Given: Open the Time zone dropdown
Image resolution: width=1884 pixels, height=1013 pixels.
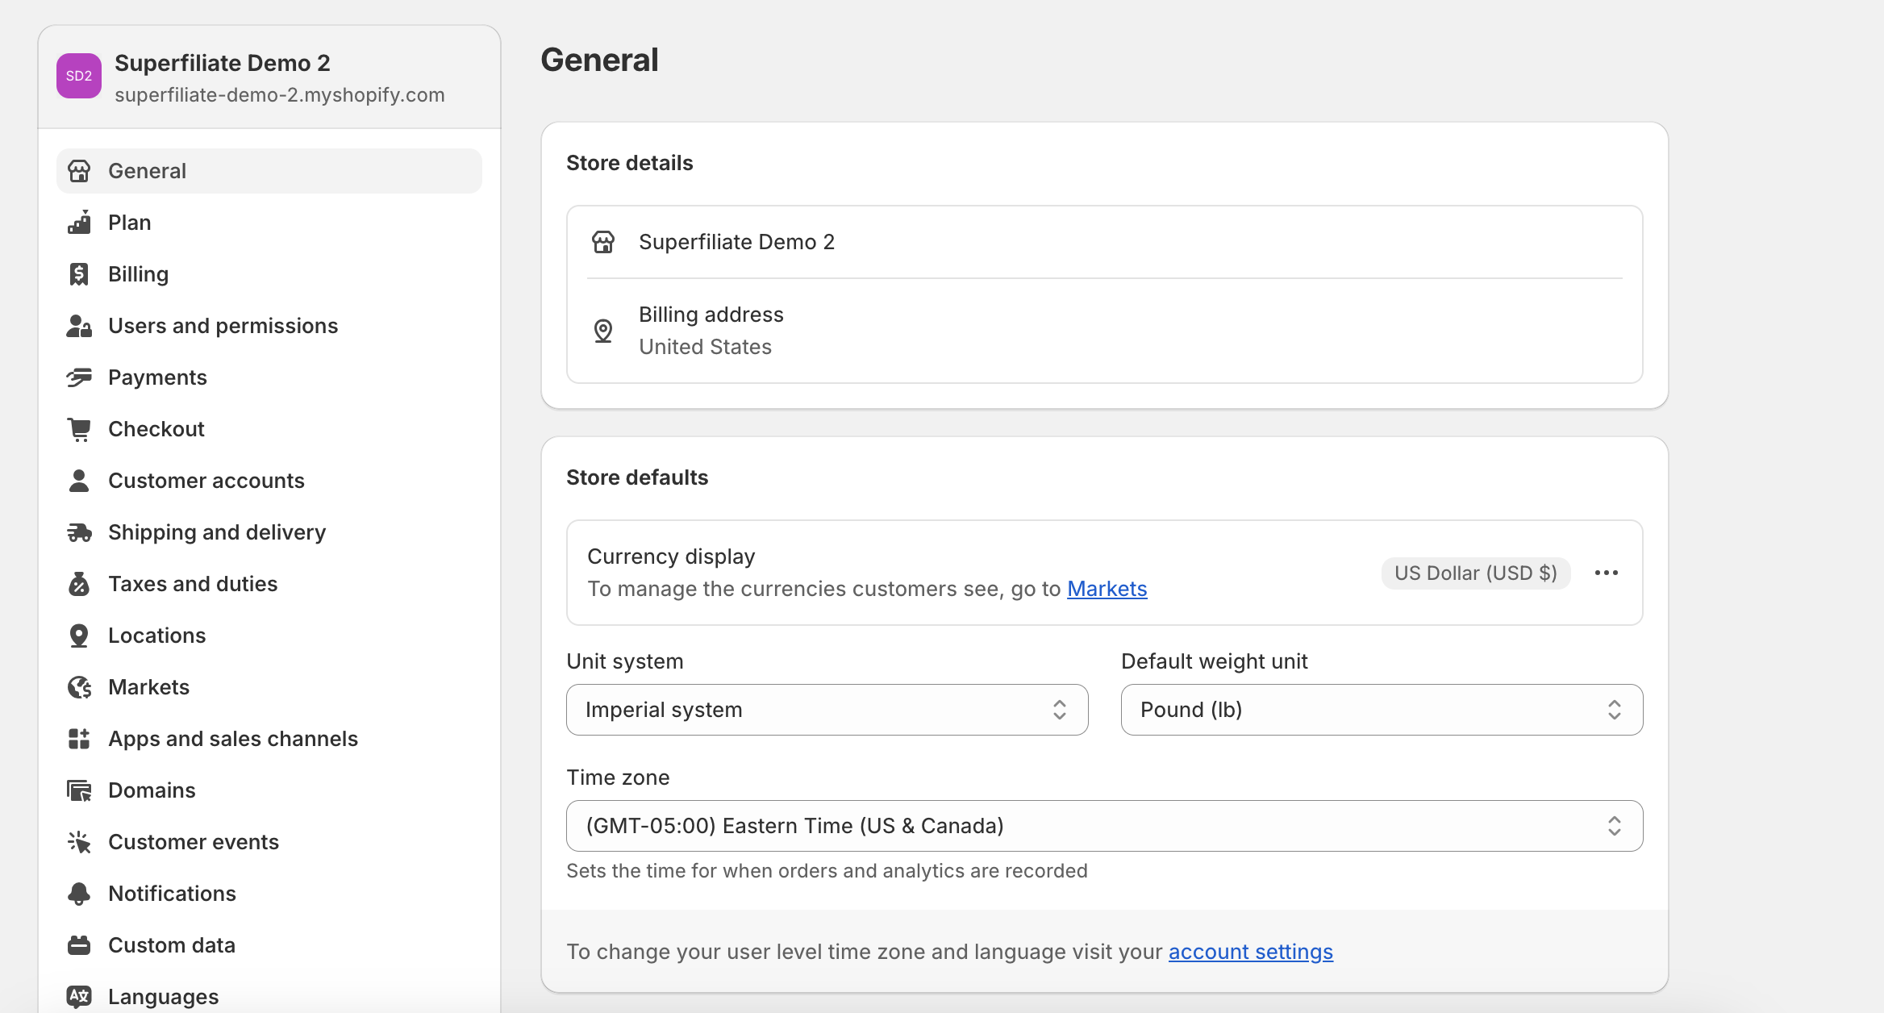Looking at the screenshot, I should 1105,826.
